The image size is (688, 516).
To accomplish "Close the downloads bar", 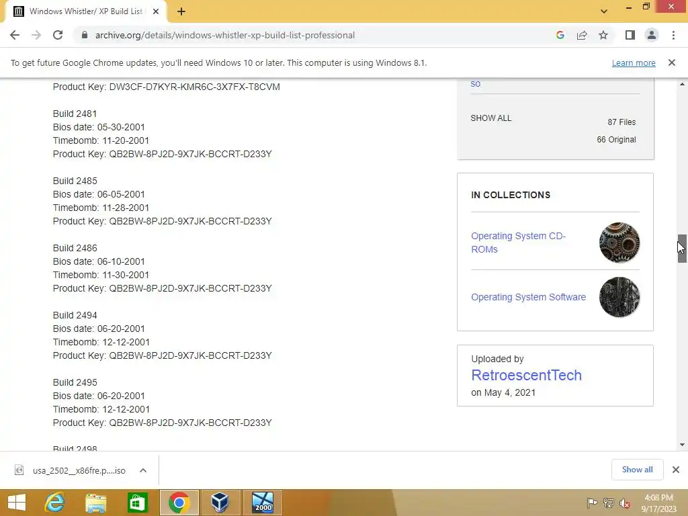I will point(676,470).
